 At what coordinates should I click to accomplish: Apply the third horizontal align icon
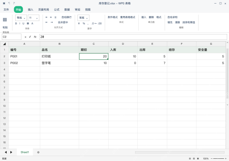pyautogui.click(x=55, y=17)
